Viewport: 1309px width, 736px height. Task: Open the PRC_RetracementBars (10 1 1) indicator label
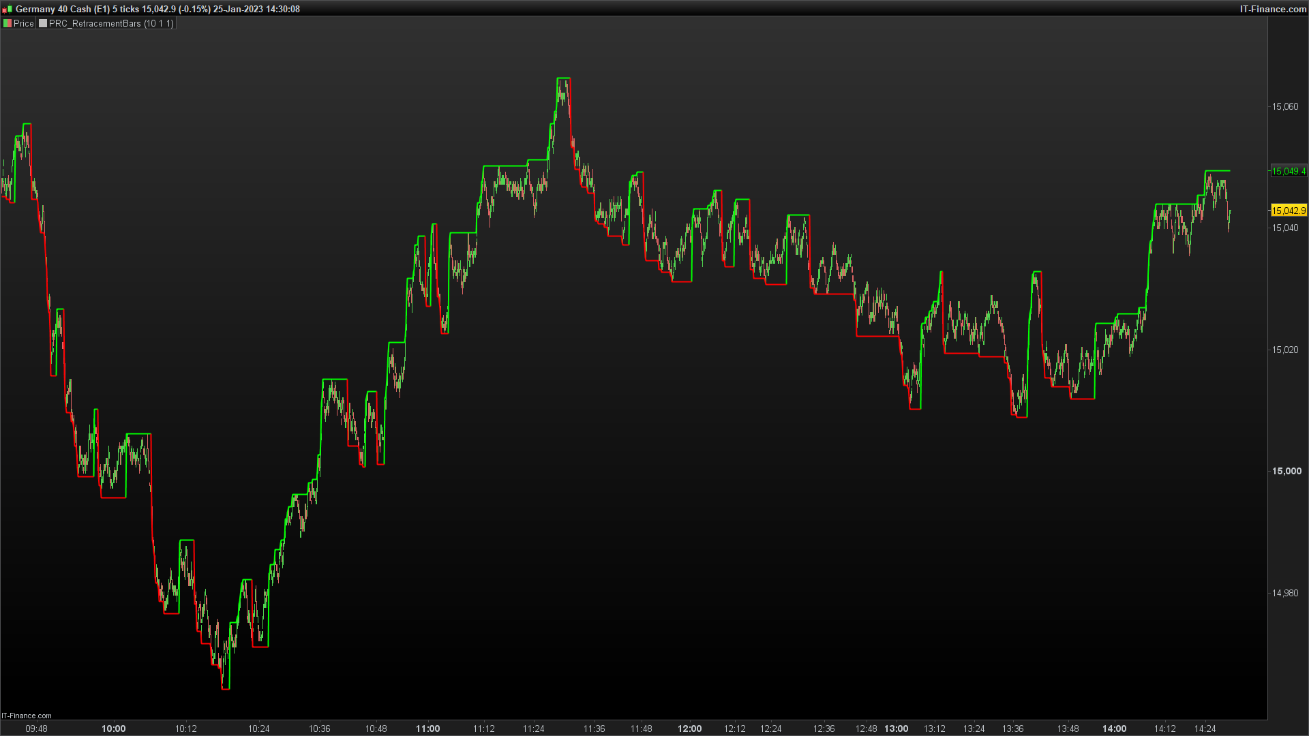point(111,23)
